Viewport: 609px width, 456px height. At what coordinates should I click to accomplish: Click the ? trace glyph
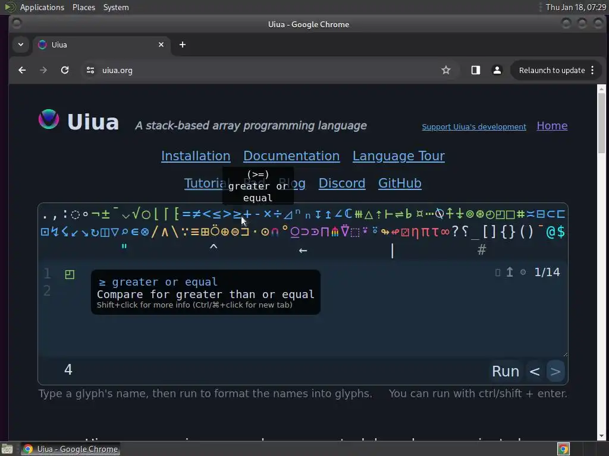click(x=455, y=232)
